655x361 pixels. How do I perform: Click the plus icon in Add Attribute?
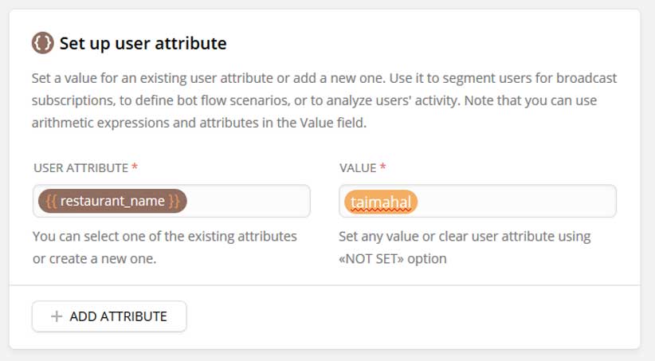(x=56, y=316)
